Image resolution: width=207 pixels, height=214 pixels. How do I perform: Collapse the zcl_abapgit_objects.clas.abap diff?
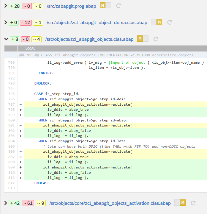point(6,39)
